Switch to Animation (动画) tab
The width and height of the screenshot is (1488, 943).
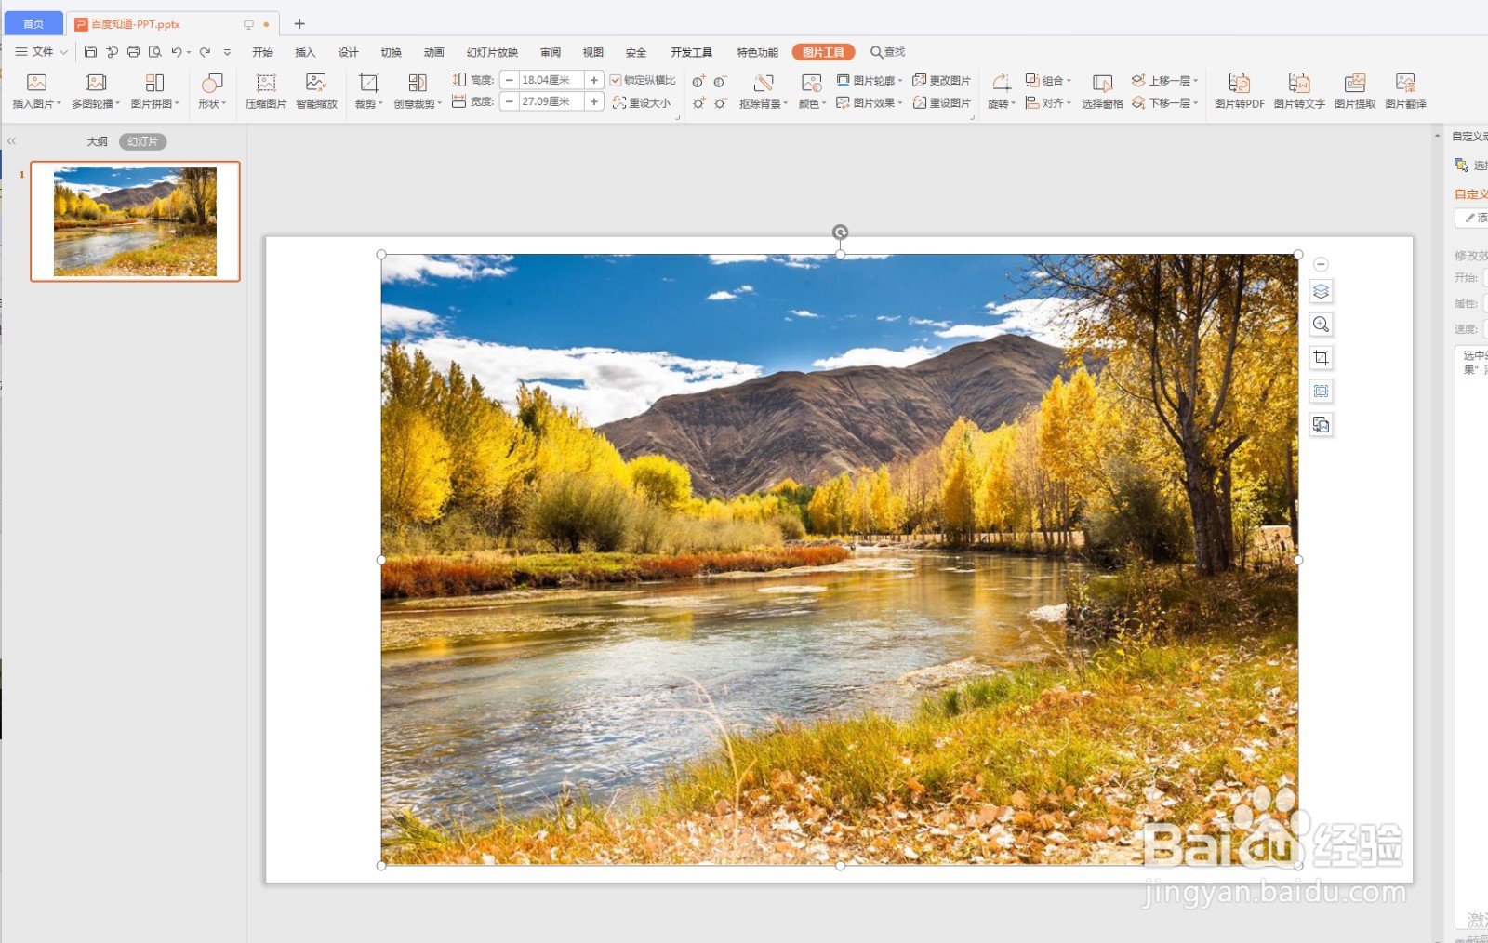tap(433, 53)
